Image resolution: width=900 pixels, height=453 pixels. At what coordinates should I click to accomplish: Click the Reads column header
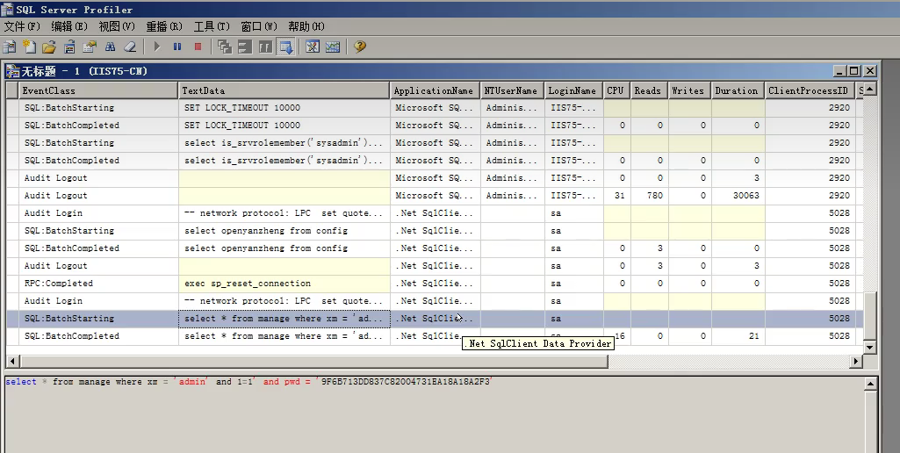(649, 90)
